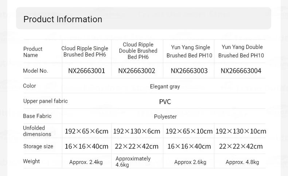
Task: Click the Polyester base fabric value
Action: coord(165,117)
